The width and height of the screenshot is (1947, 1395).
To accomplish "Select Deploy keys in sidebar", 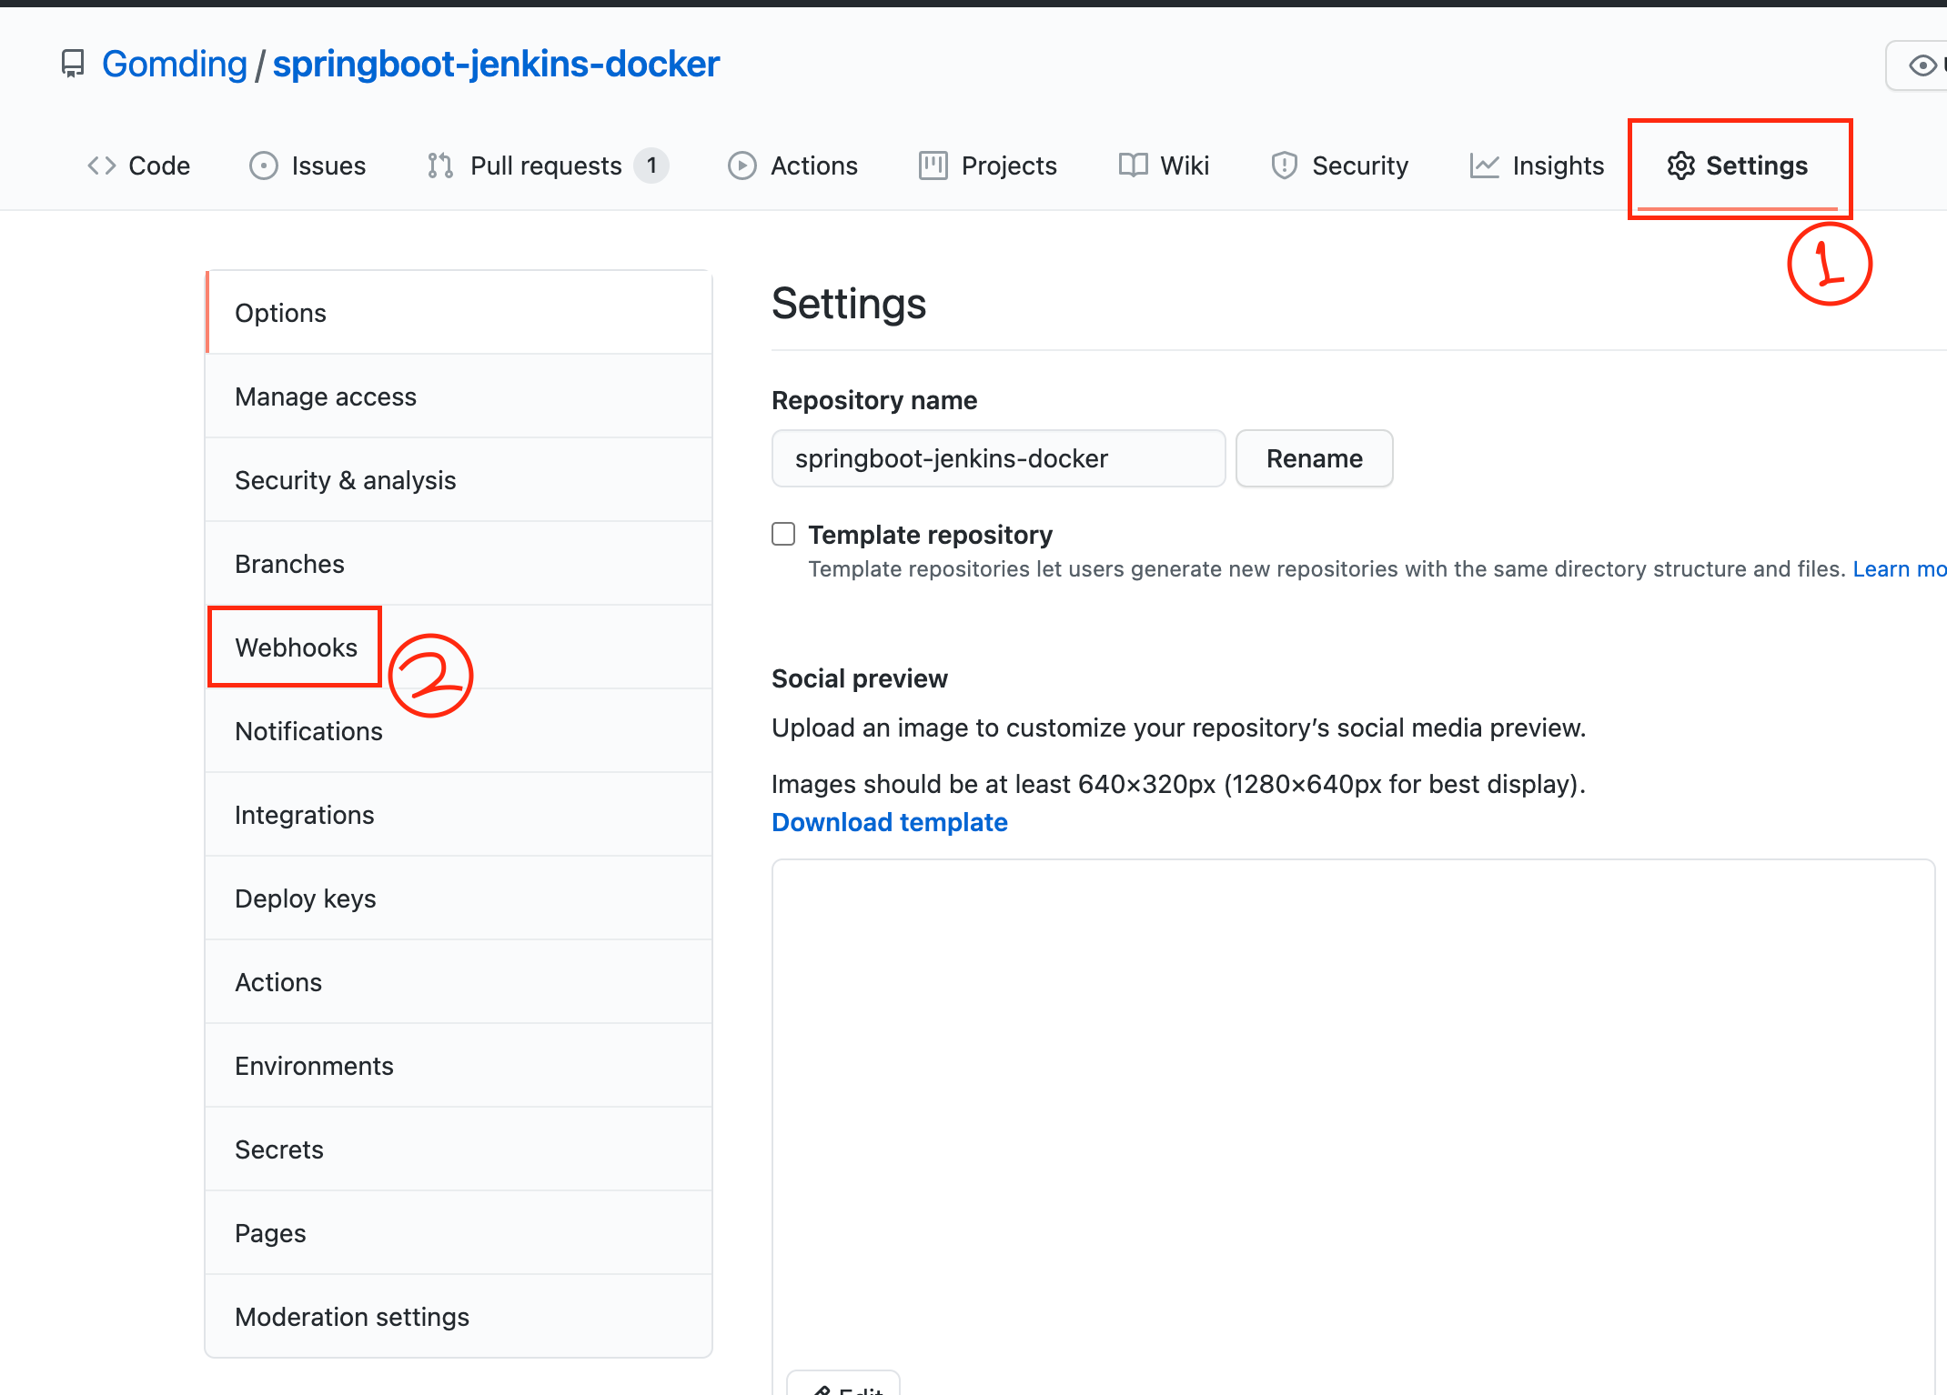I will coord(305,898).
